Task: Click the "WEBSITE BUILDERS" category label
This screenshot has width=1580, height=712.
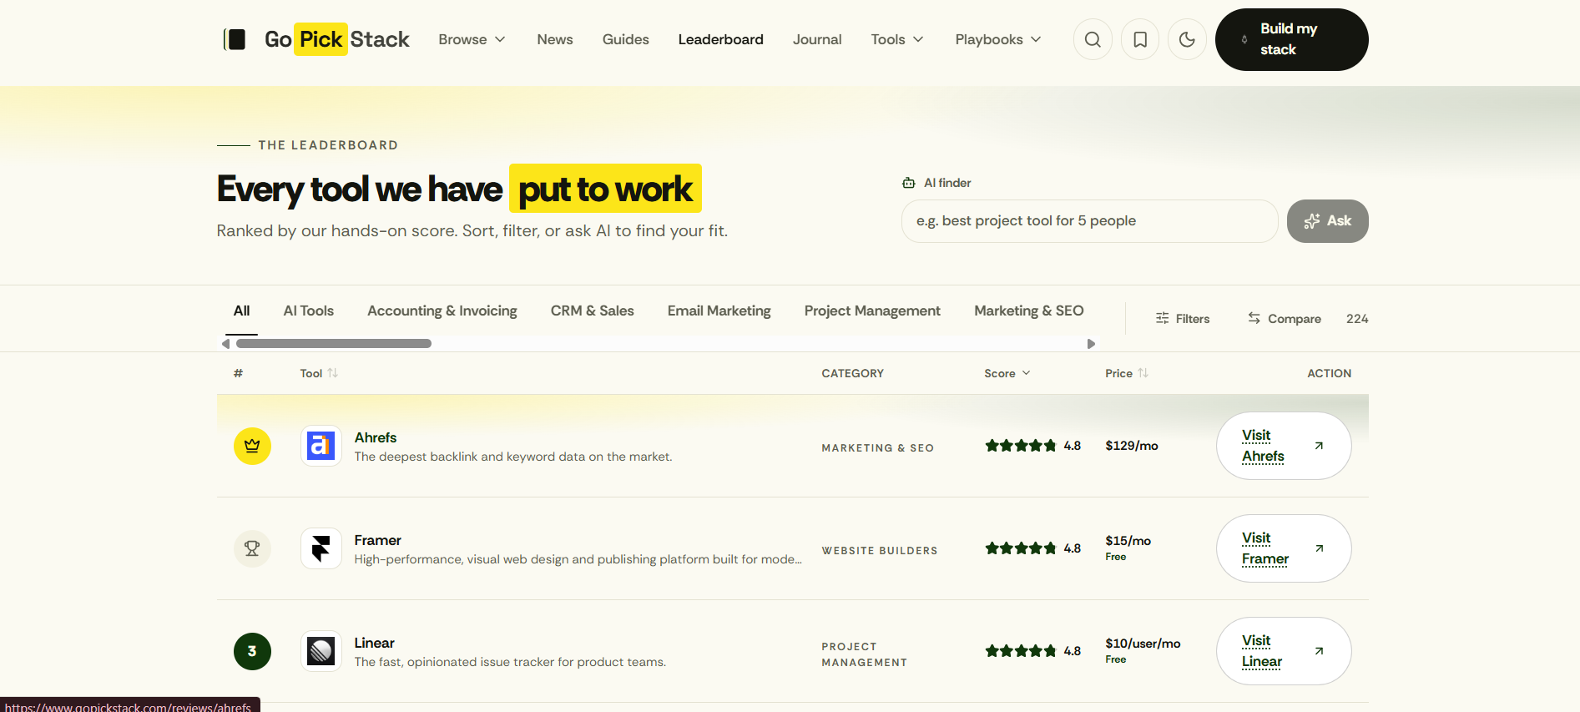Action: pos(880,551)
